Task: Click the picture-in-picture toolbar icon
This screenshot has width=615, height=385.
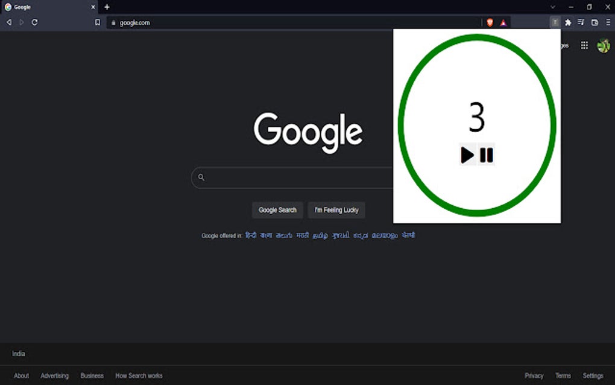Action: (x=594, y=22)
